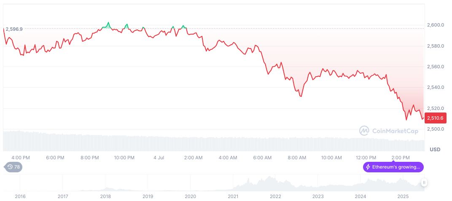This screenshot has height=201, width=452.
Task: Select year 2016 on the overview timeline
Action: tap(20, 196)
